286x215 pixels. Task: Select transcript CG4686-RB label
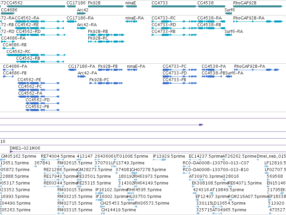[x=14, y=45]
